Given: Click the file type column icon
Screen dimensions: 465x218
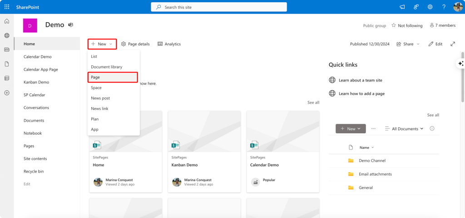Looking at the screenshot, I should pyautogui.click(x=351, y=147).
